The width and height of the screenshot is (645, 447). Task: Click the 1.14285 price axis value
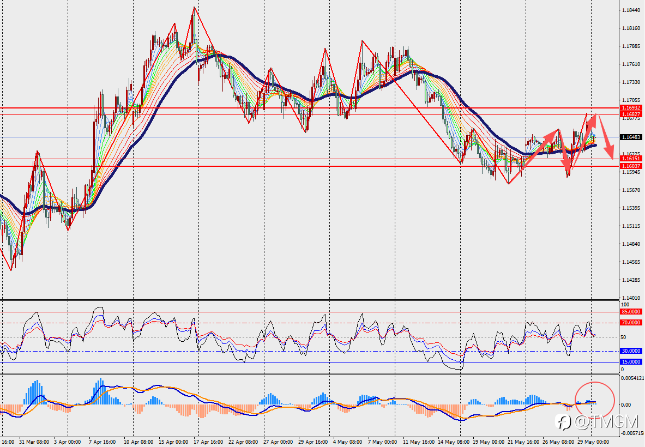tap(631, 280)
